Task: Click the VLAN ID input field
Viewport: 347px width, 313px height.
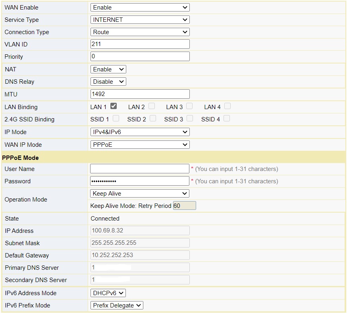Action: (x=139, y=44)
